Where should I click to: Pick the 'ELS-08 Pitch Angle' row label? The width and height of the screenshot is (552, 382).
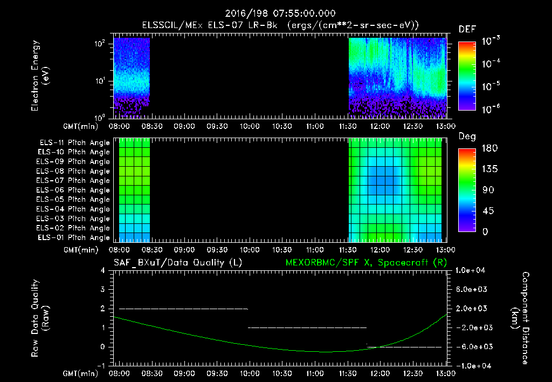[73, 171]
